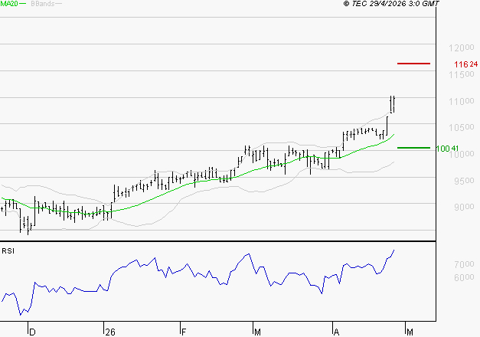Screen dimensions: 480x337
Task: Click the latest price bar near 11000
Action: [x=393, y=104]
